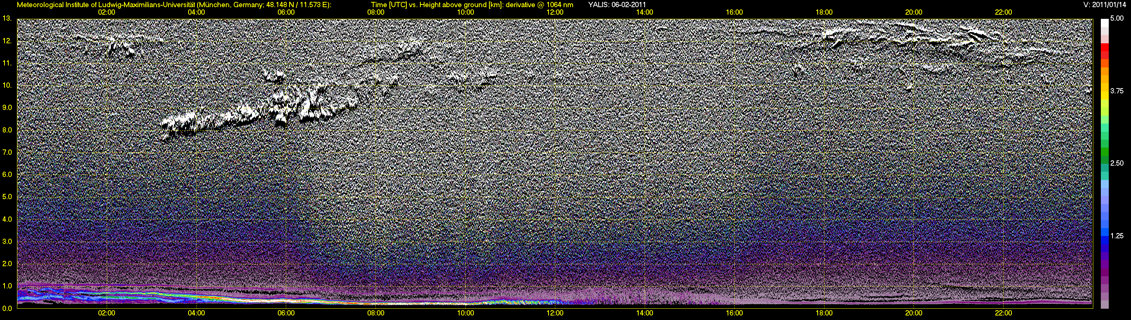Click the 2.0 height axis label
This screenshot has width=1131, height=320.
[7, 264]
